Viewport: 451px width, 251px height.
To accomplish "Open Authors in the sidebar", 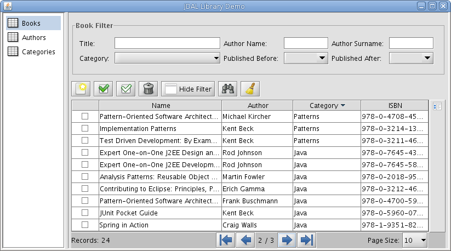I will point(33,37).
